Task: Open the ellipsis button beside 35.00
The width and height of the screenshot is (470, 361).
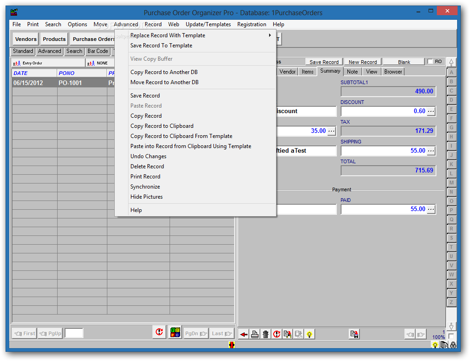Action: coord(331,131)
